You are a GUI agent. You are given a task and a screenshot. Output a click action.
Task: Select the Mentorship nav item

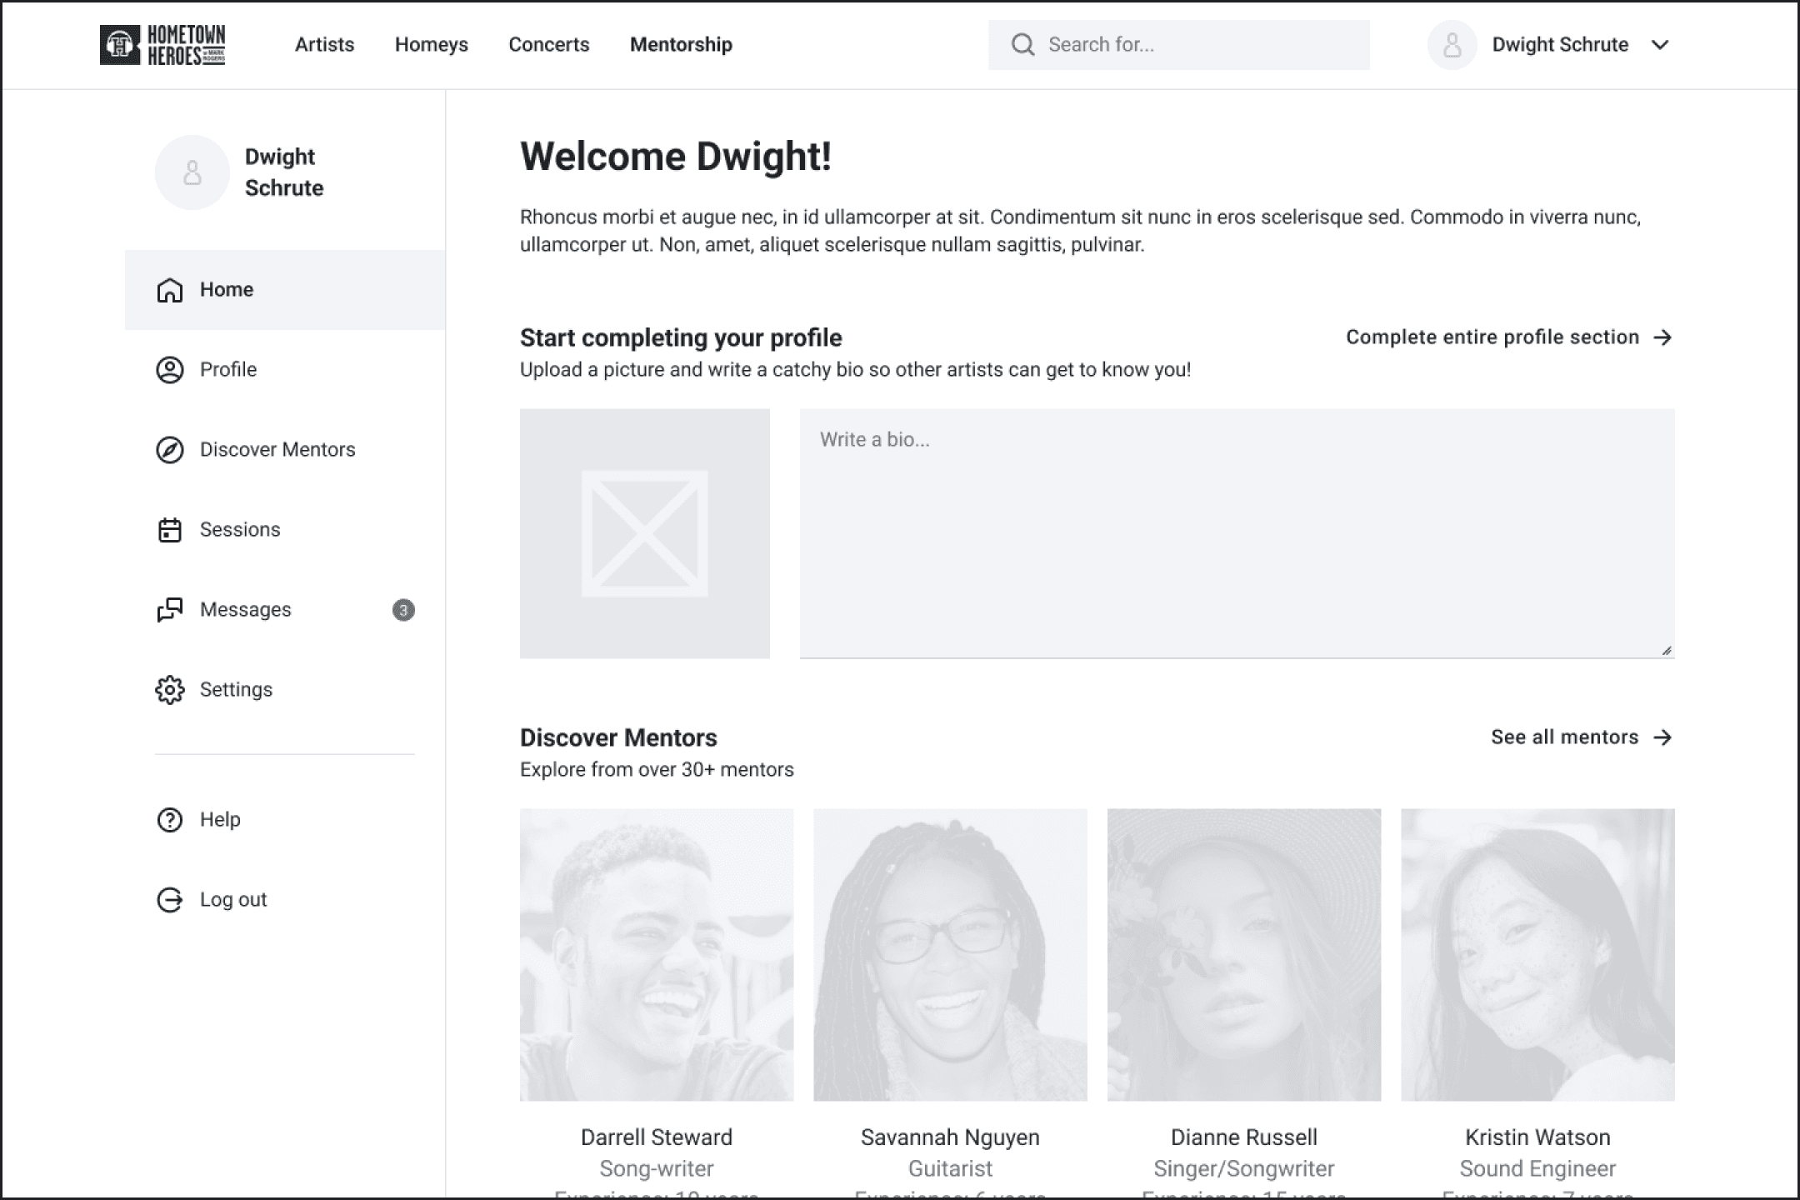[681, 45]
